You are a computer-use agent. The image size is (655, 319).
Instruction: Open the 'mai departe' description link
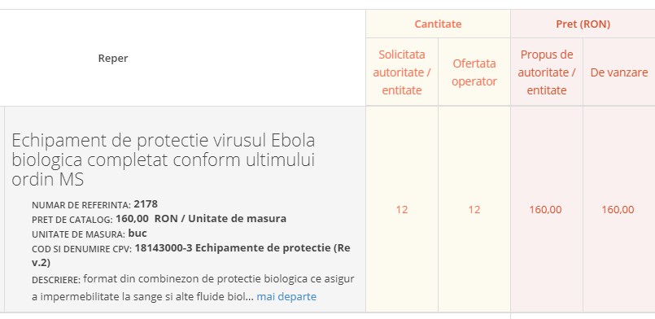pyautogui.click(x=286, y=297)
